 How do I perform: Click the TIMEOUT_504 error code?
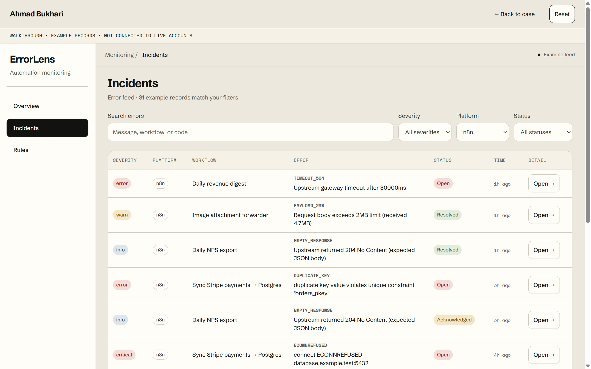(x=309, y=178)
